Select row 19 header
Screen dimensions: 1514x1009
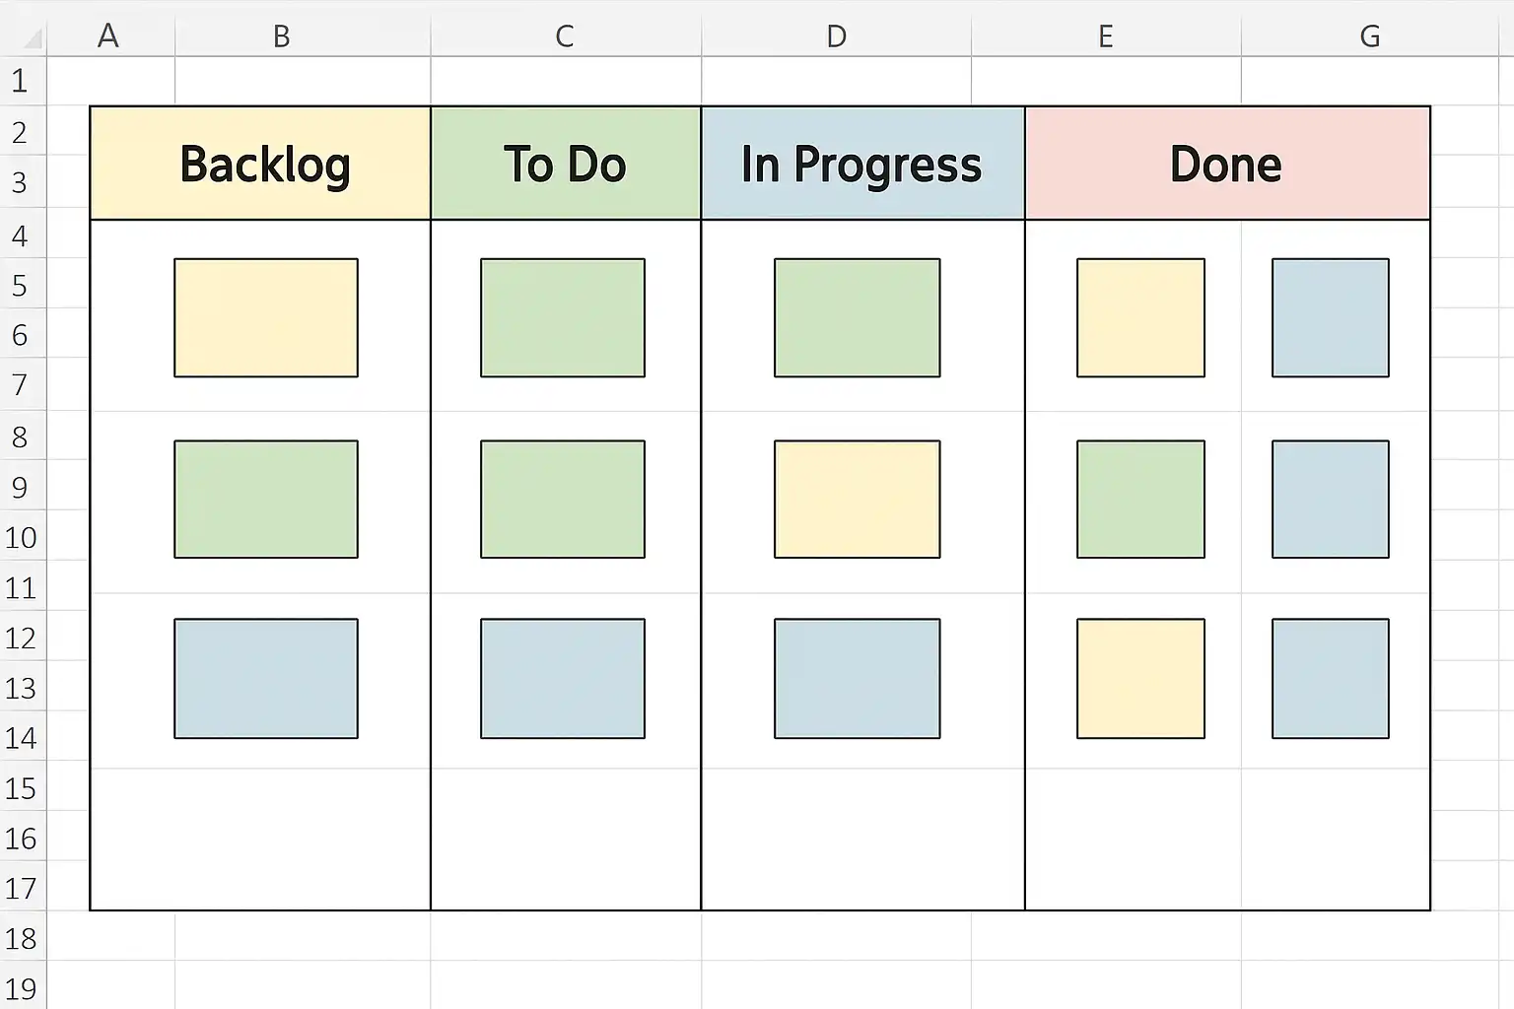click(21, 988)
